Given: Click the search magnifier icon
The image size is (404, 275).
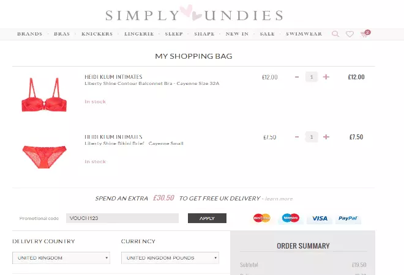Looking at the screenshot, I should coord(335,34).
